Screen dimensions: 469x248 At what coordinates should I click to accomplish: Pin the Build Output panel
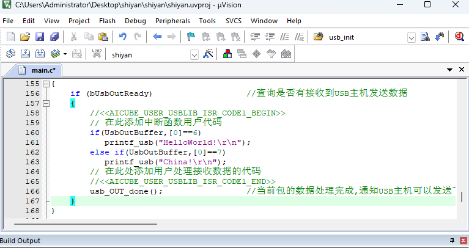[452, 241]
